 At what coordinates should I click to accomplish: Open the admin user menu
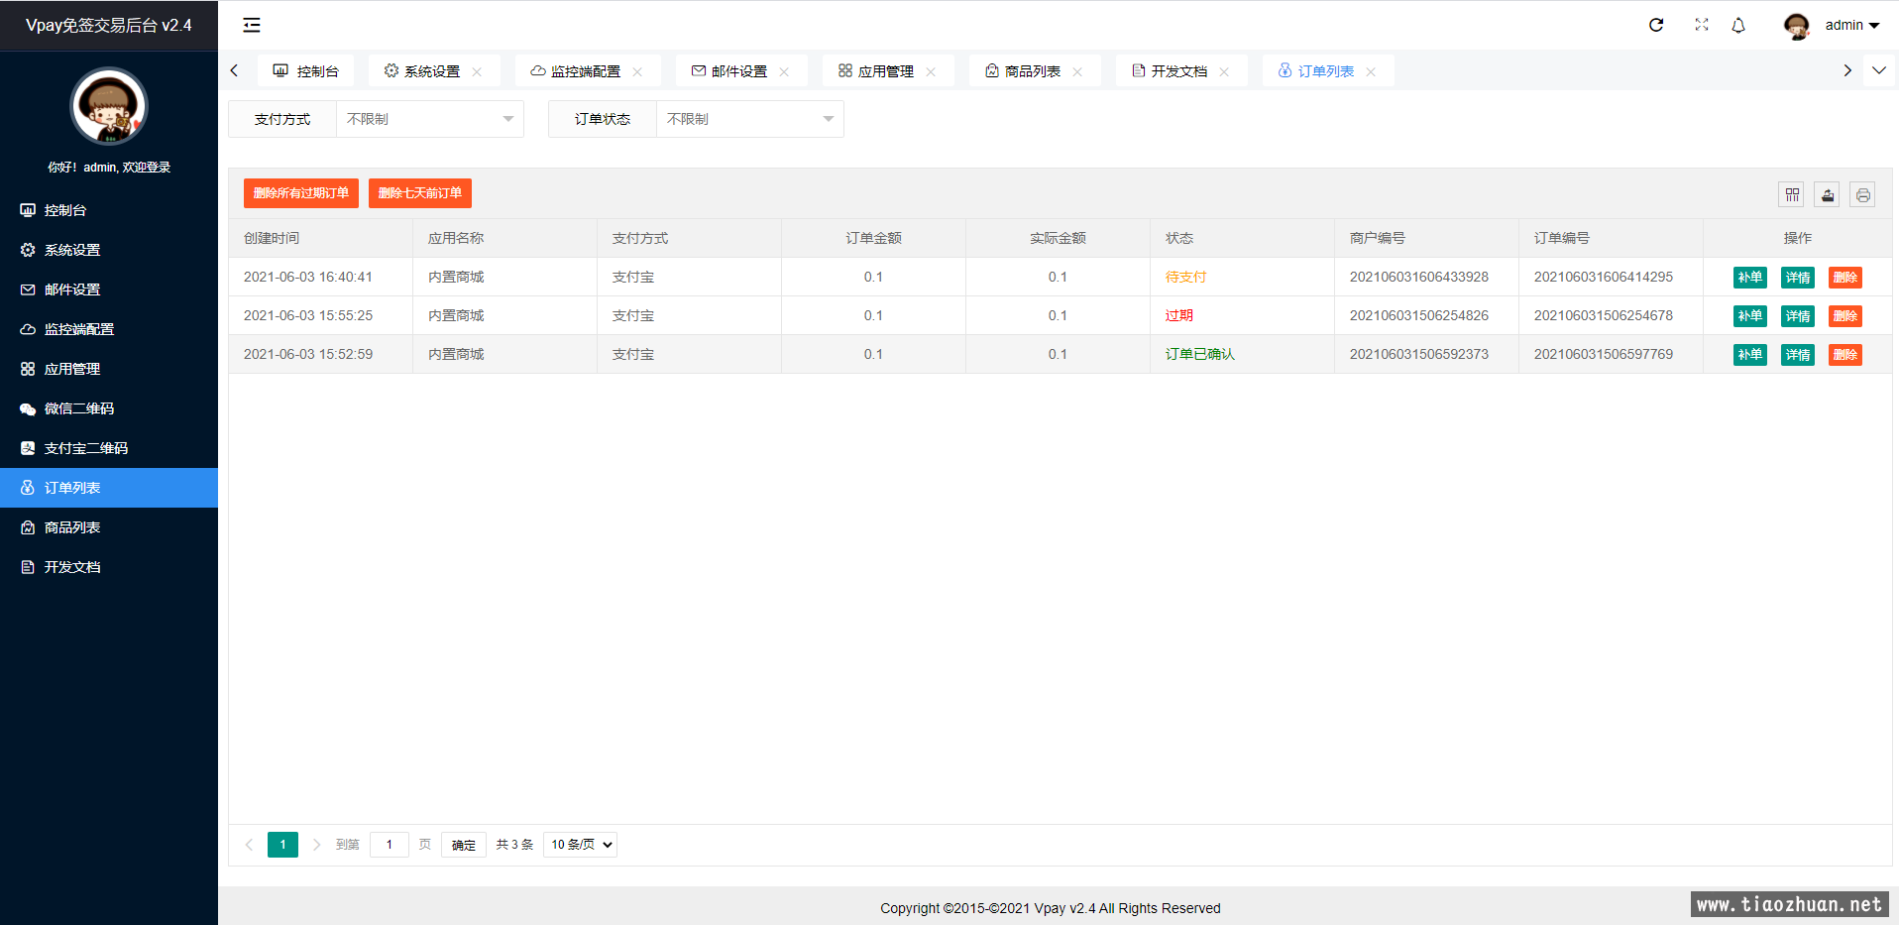pos(1851,25)
